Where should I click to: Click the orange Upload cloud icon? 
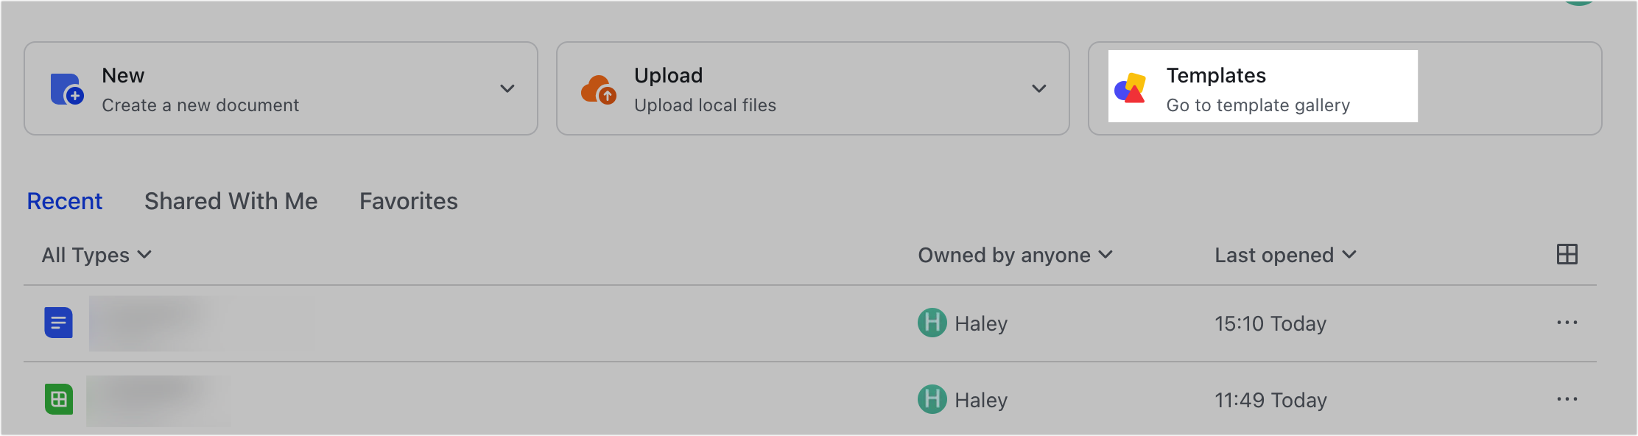[597, 88]
